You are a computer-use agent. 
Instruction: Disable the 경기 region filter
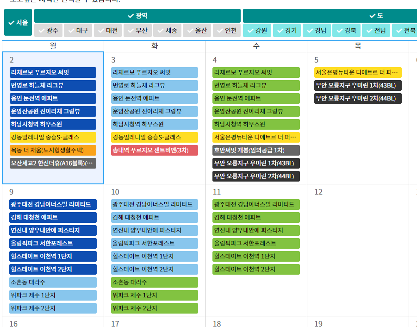287,31
